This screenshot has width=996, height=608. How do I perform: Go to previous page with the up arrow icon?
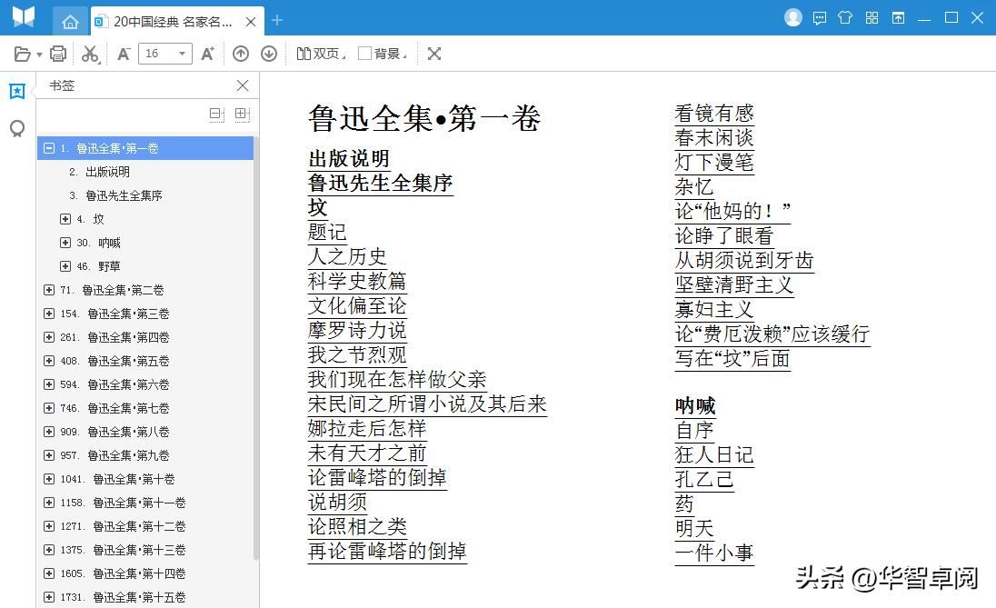click(241, 53)
